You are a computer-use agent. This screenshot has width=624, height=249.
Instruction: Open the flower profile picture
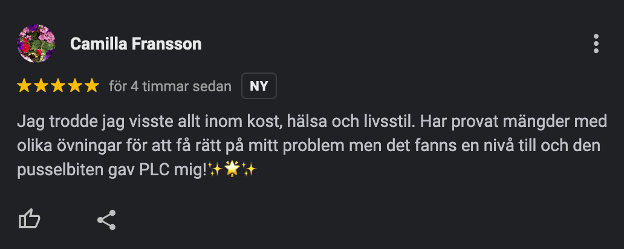click(36, 44)
